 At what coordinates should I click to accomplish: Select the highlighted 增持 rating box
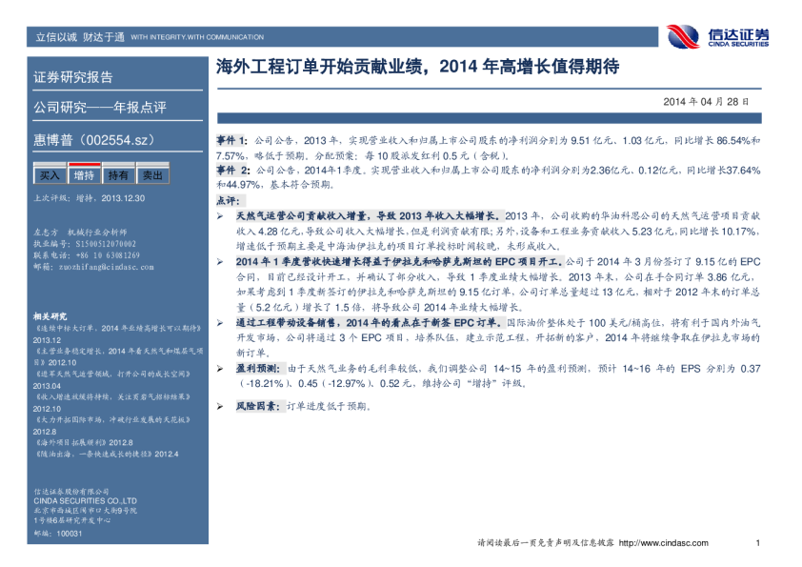coord(85,175)
